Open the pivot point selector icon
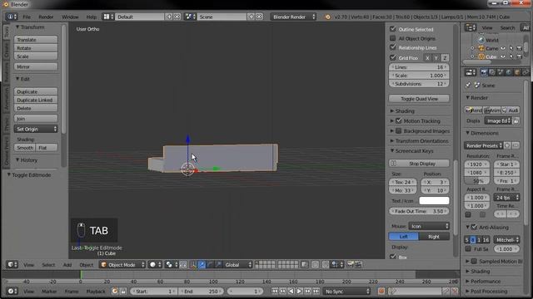Screen dimensions: 533x299 [x=172, y=265]
